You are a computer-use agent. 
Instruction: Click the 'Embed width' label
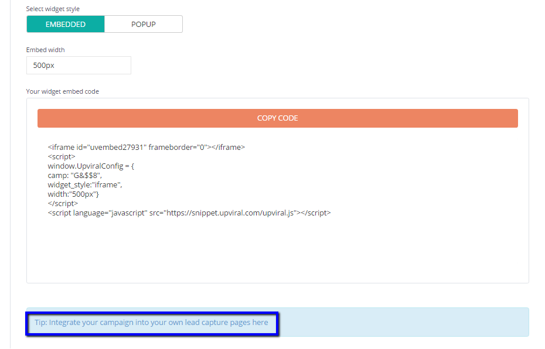[x=45, y=50]
